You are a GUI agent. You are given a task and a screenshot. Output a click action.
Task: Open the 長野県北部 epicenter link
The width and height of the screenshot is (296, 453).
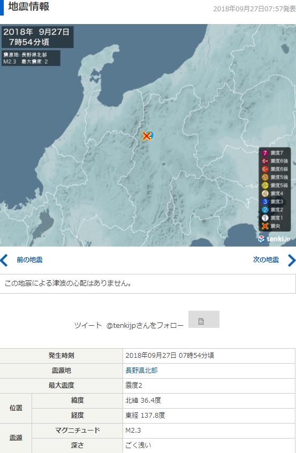(141, 371)
